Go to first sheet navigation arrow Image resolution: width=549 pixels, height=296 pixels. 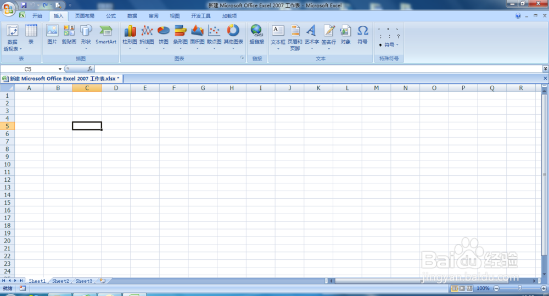[x=3, y=281]
